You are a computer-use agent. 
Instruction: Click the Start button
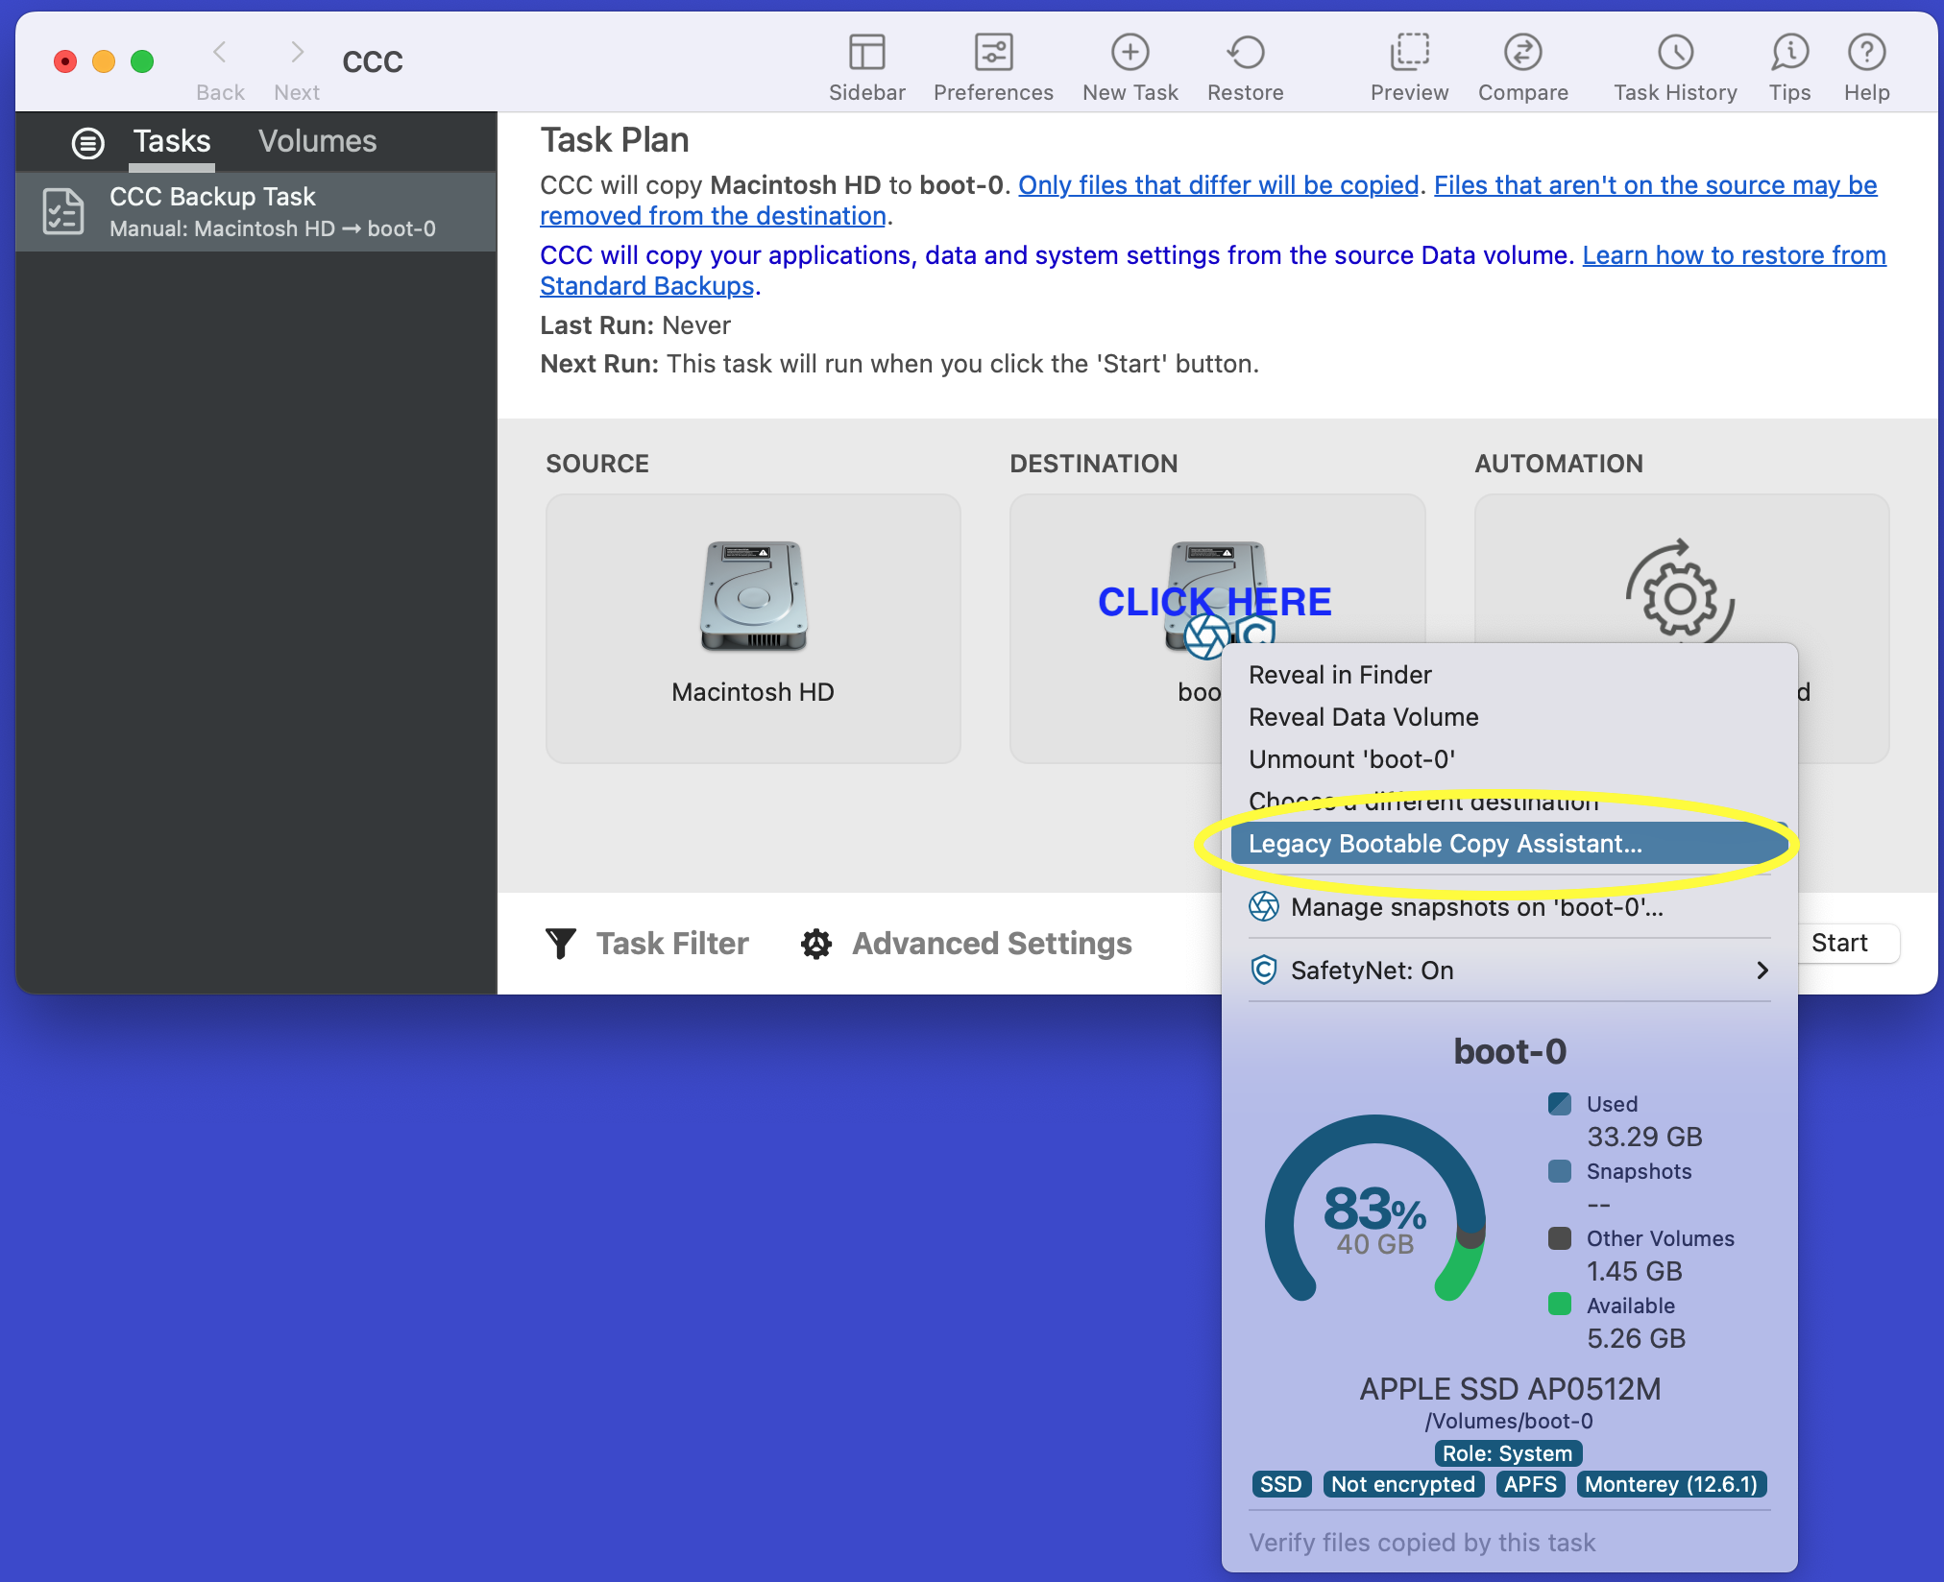pos(1839,943)
